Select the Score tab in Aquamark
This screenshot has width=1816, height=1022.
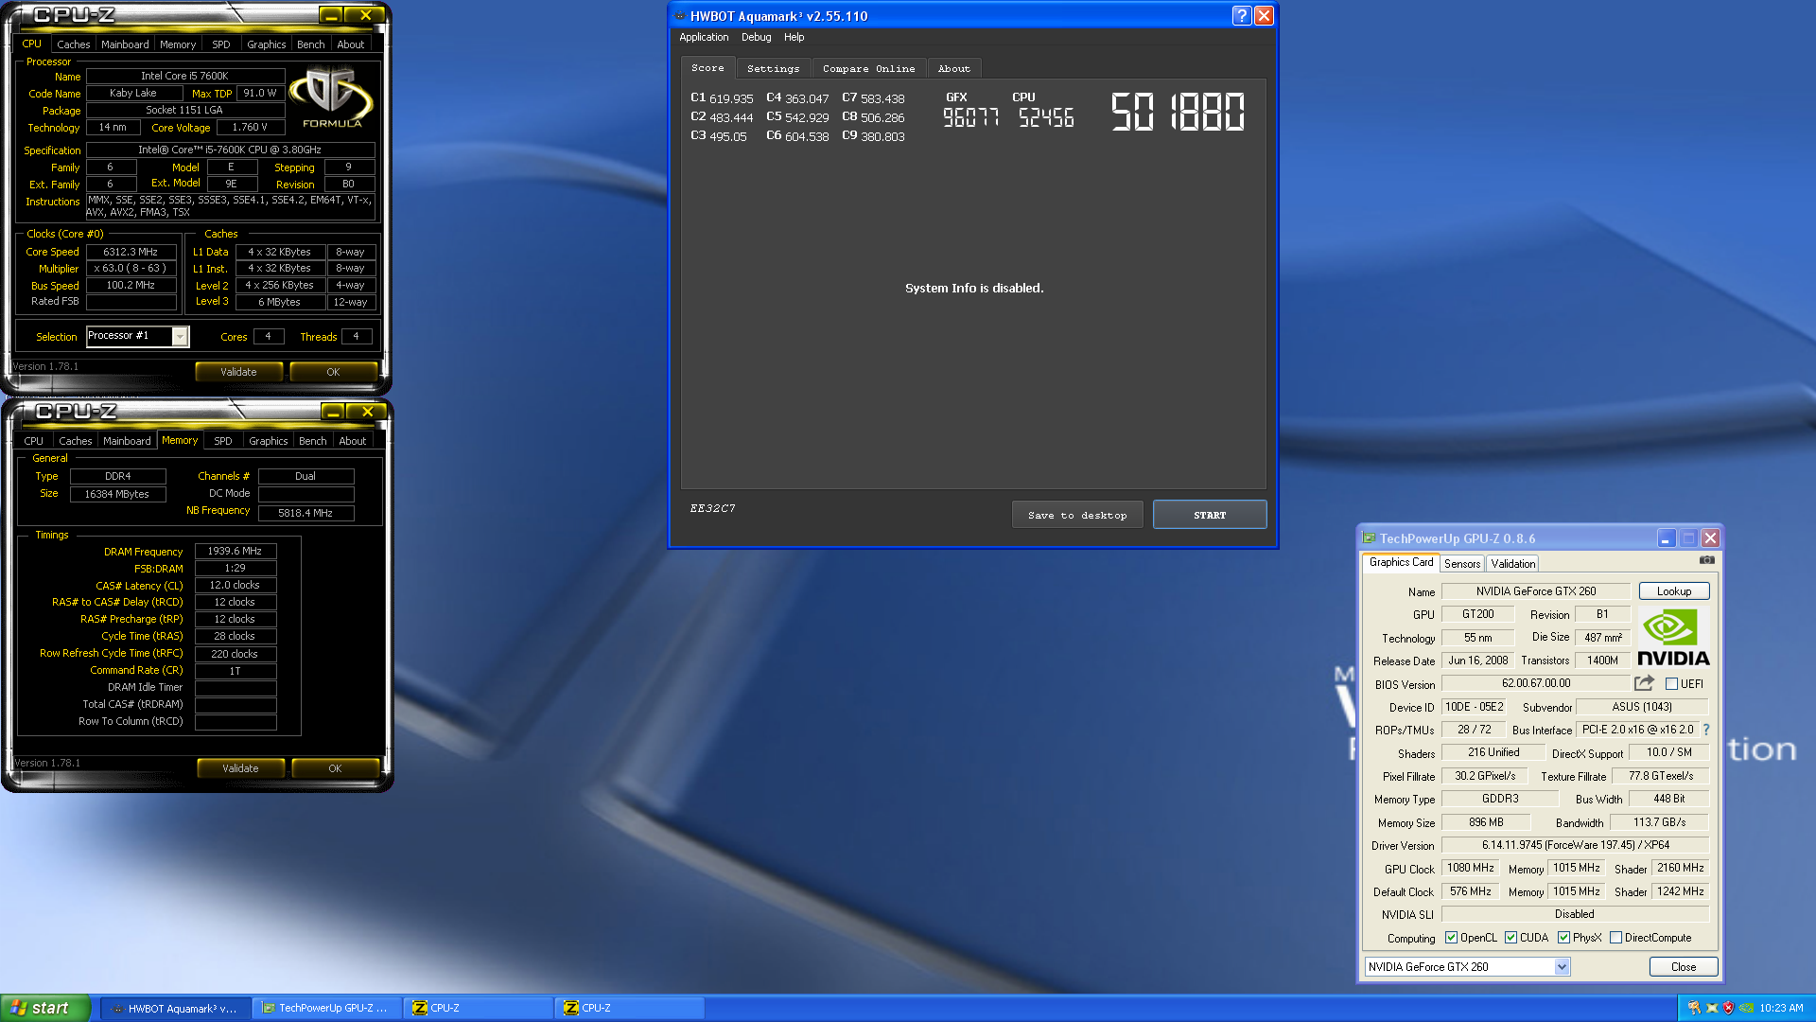[707, 68]
